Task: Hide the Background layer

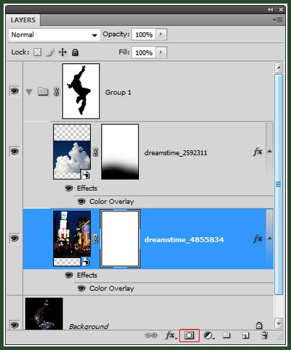Action: point(14,325)
